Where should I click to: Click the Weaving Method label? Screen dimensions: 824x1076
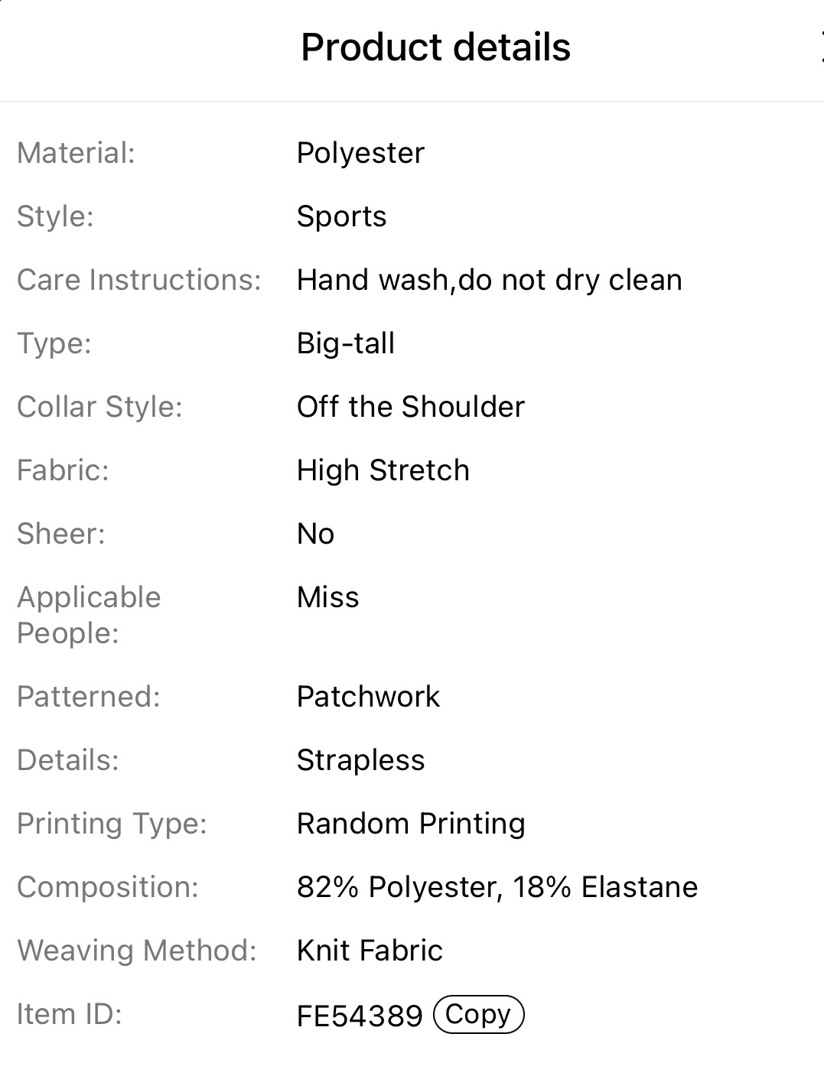point(137,951)
